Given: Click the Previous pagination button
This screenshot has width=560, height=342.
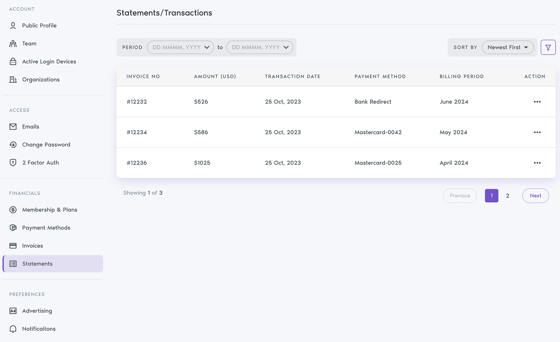Looking at the screenshot, I should 459,195.
